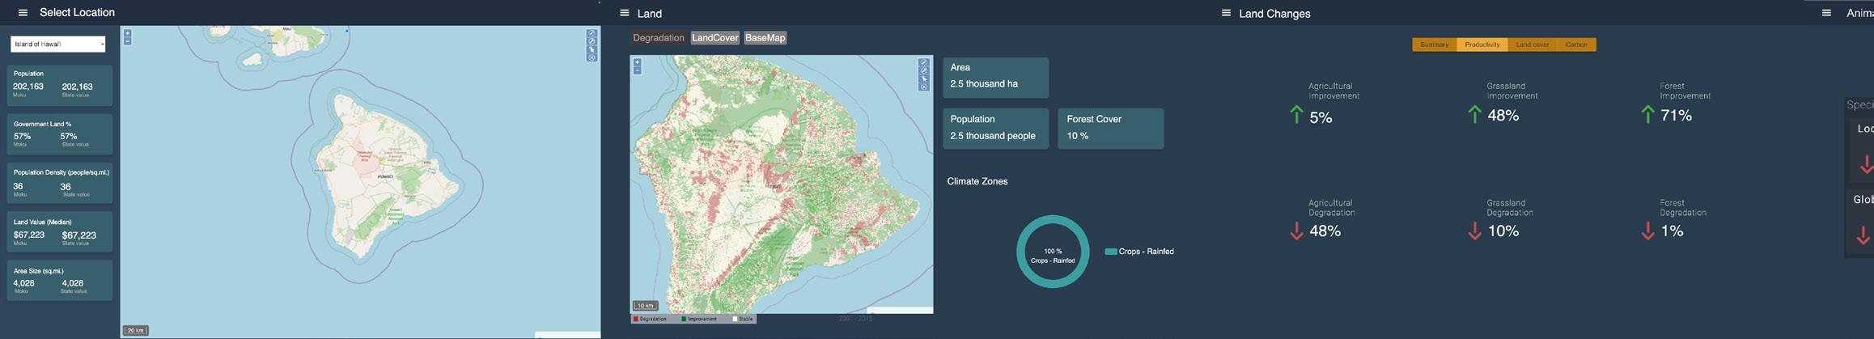Click the Climate Zones heading
1874x339 pixels.
tap(977, 181)
